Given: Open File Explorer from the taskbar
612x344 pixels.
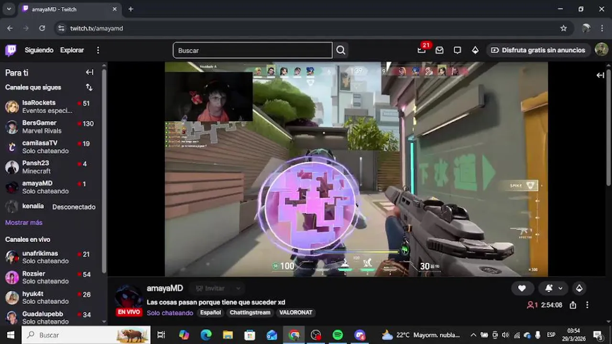Looking at the screenshot, I should point(228,335).
